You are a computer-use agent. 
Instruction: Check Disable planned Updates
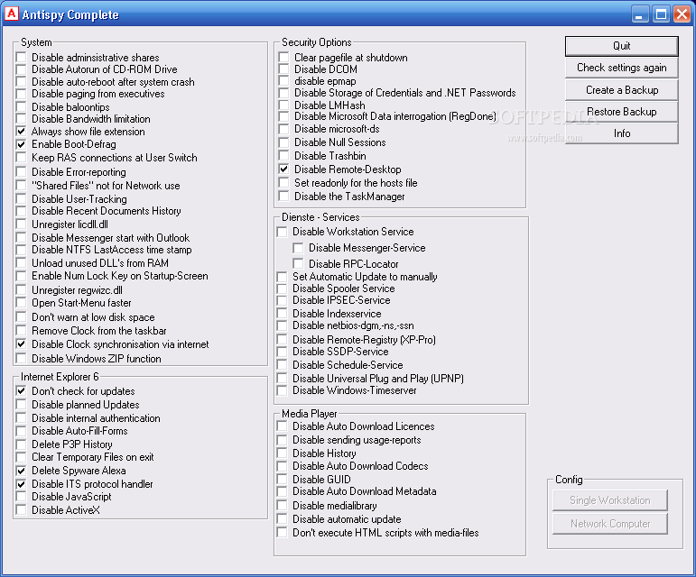(21, 404)
